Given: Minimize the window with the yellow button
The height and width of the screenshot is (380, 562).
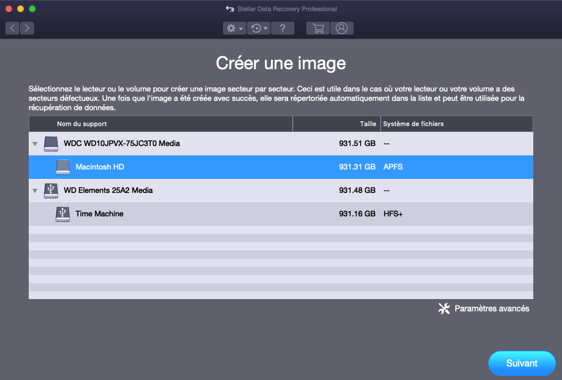Looking at the screenshot, I should tap(21, 9).
